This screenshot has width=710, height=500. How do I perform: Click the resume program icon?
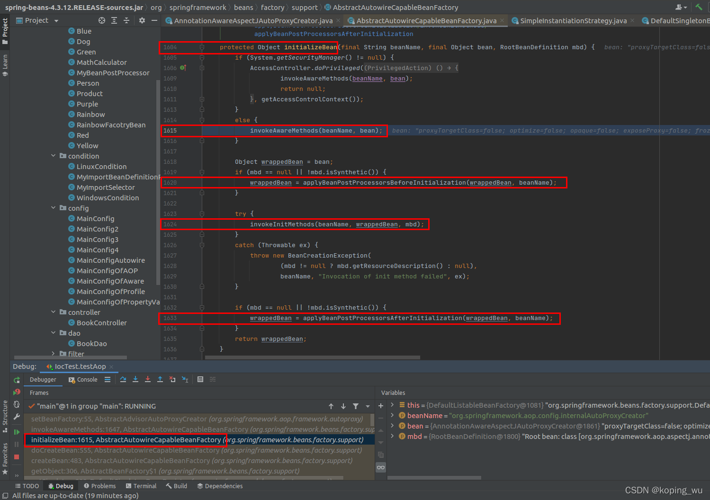[x=17, y=432]
